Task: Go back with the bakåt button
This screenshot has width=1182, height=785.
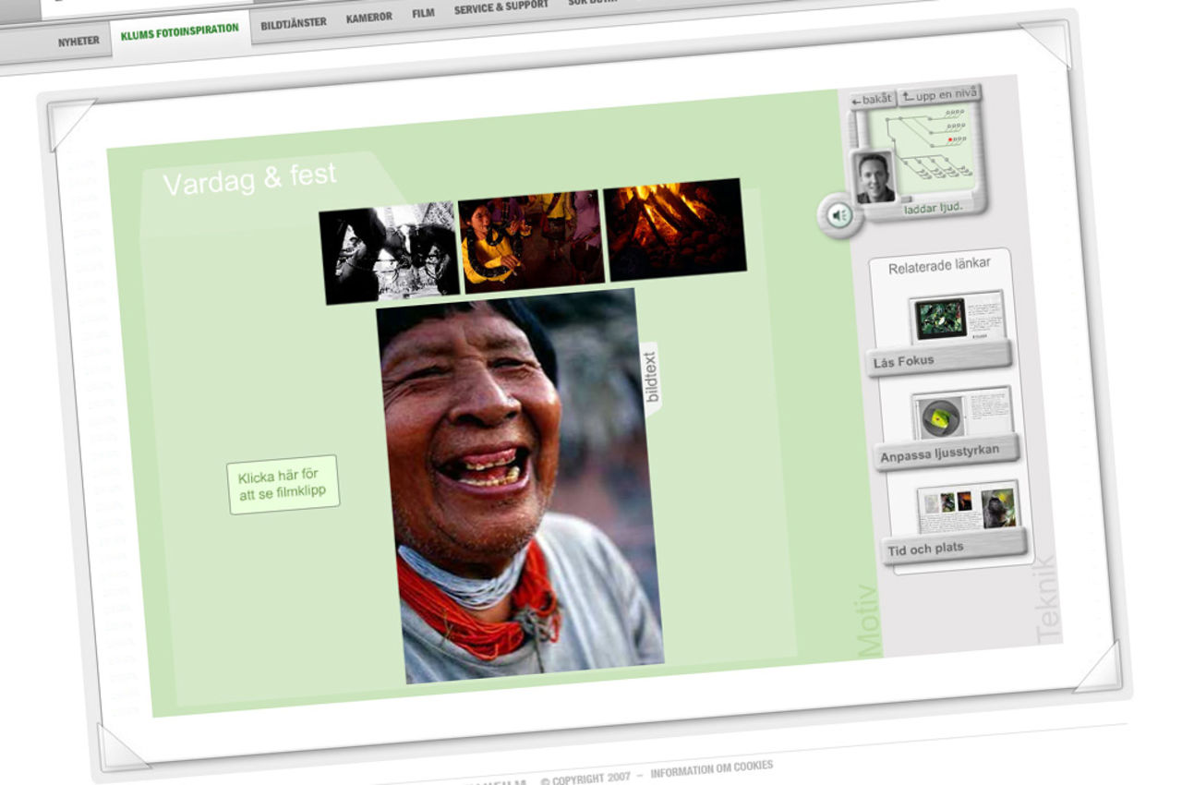Action: click(x=873, y=99)
